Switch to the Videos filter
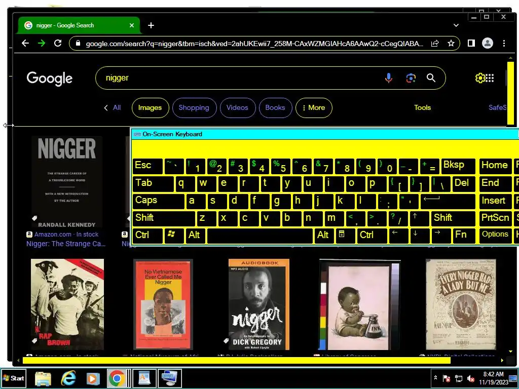Image resolution: width=519 pixels, height=389 pixels. tap(238, 108)
